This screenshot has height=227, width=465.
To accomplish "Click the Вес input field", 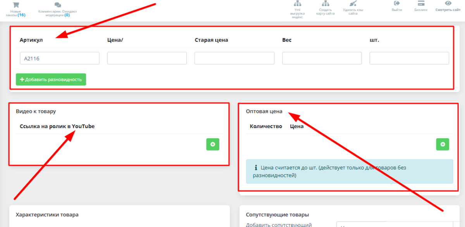I will pos(322,58).
